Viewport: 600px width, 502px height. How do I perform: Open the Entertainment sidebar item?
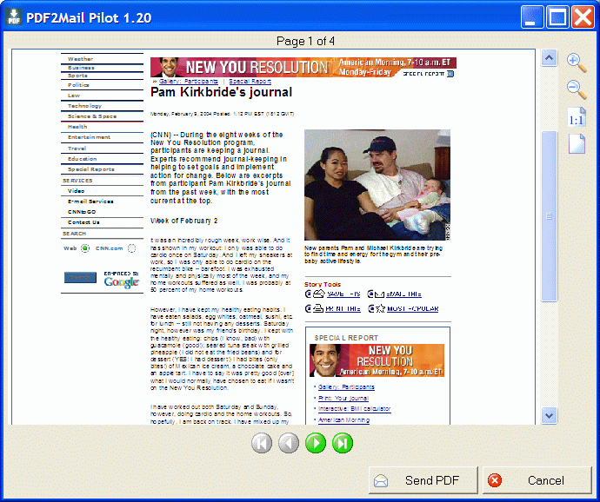coord(90,137)
